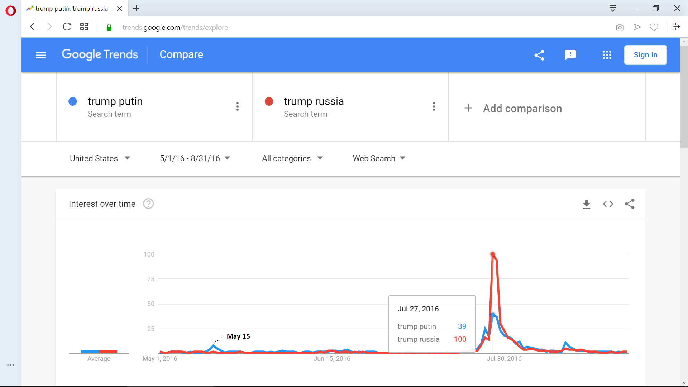Click the blue Average bar
The image size is (688, 387).
(x=90, y=352)
